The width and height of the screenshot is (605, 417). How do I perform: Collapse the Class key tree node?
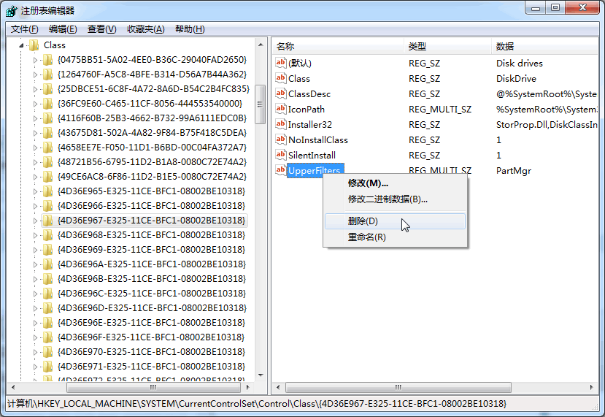[x=21, y=45]
